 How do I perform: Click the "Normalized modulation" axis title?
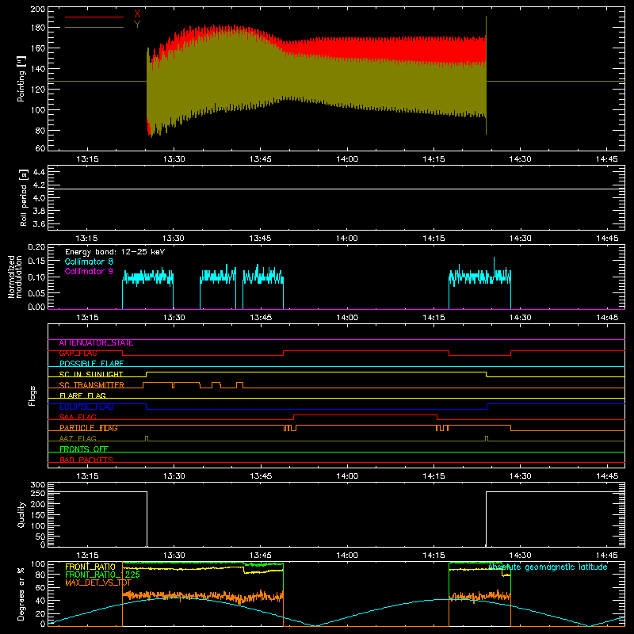tap(15, 277)
